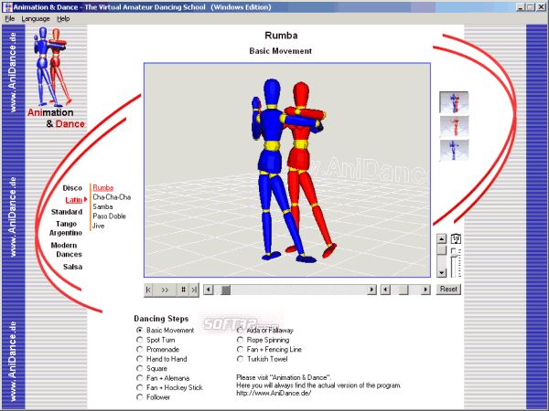Open the http://www.AniDance.de/ link
This screenshot has height=411, width=549.
[274, 393]
